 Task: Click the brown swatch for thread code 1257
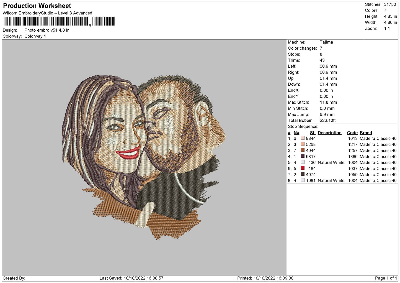(x=303, y=150)
